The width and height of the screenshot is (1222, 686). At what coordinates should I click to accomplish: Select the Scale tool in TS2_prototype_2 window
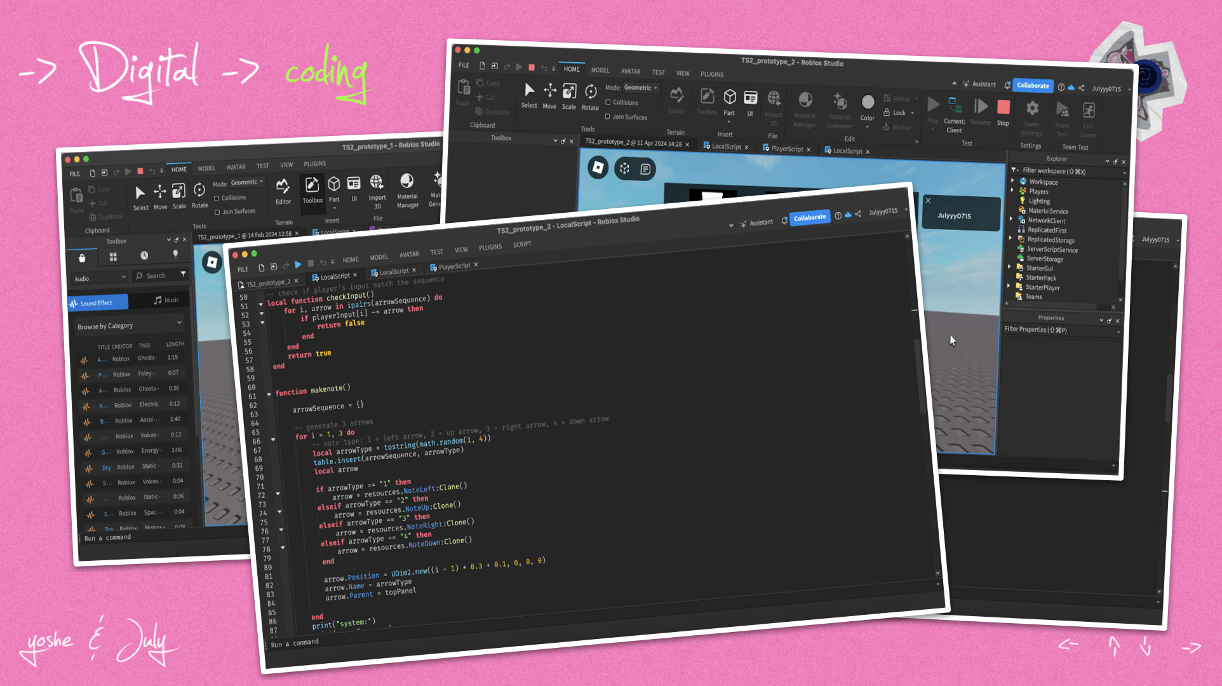[x=569, y=97]
